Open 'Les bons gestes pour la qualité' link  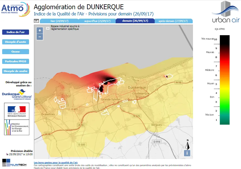(56, 162)
